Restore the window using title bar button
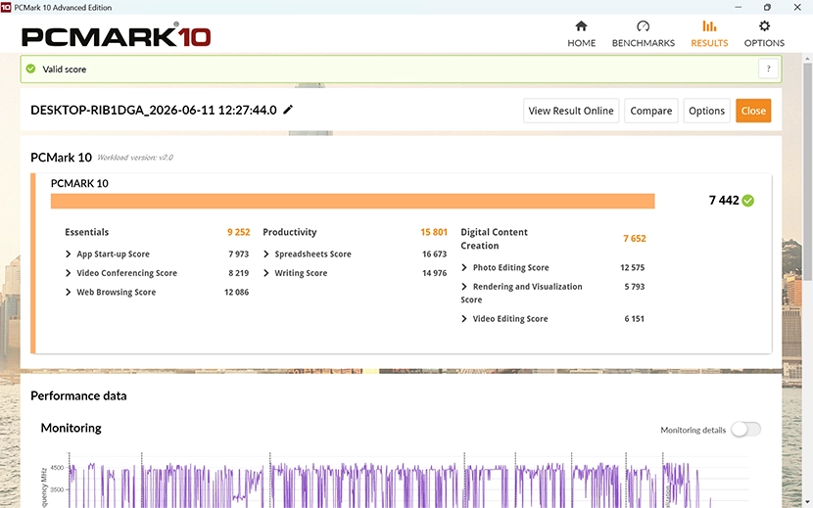The width and height of the screenshot is (813, 508). point(767,7)
